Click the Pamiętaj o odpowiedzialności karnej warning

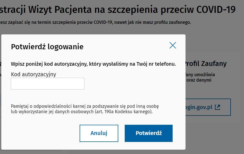tap(85, 106)
